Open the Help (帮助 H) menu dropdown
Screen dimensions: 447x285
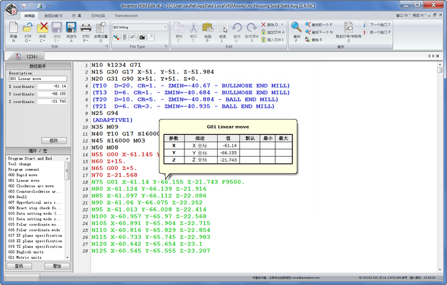point(419,15)
